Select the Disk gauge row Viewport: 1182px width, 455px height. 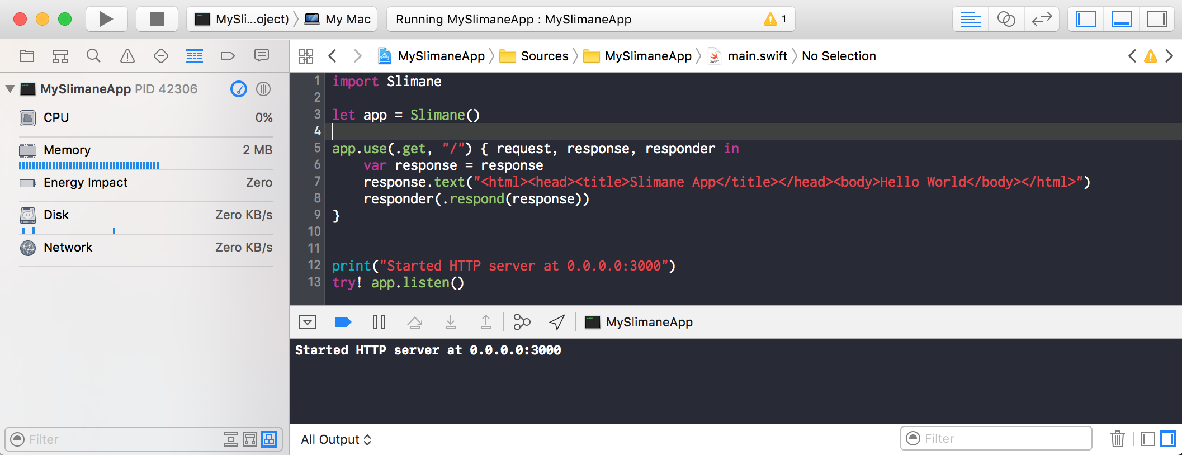pos(146,218)
